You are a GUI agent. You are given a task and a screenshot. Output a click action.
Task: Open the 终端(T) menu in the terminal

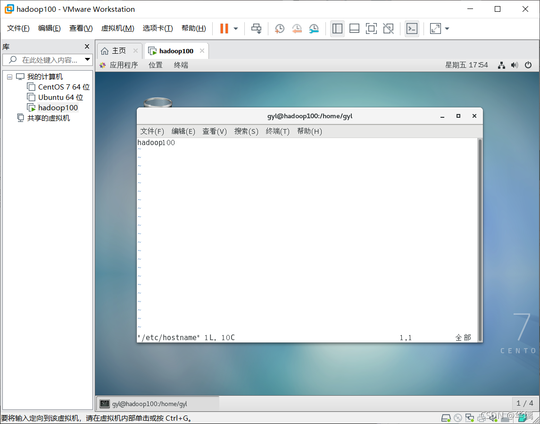(x=277, y=131)
